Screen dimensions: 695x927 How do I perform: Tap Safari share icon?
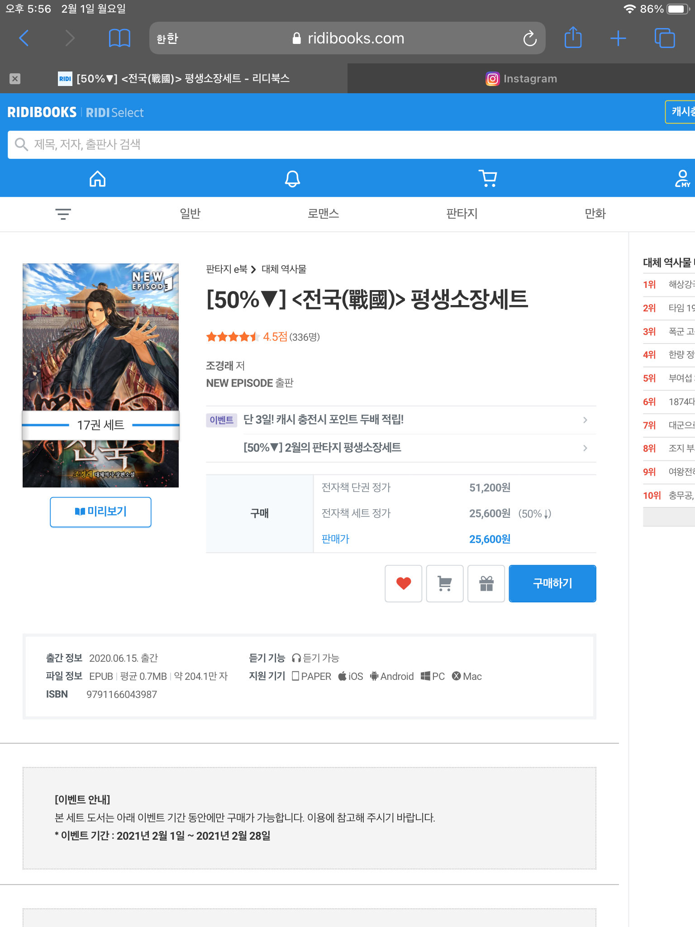573,38
